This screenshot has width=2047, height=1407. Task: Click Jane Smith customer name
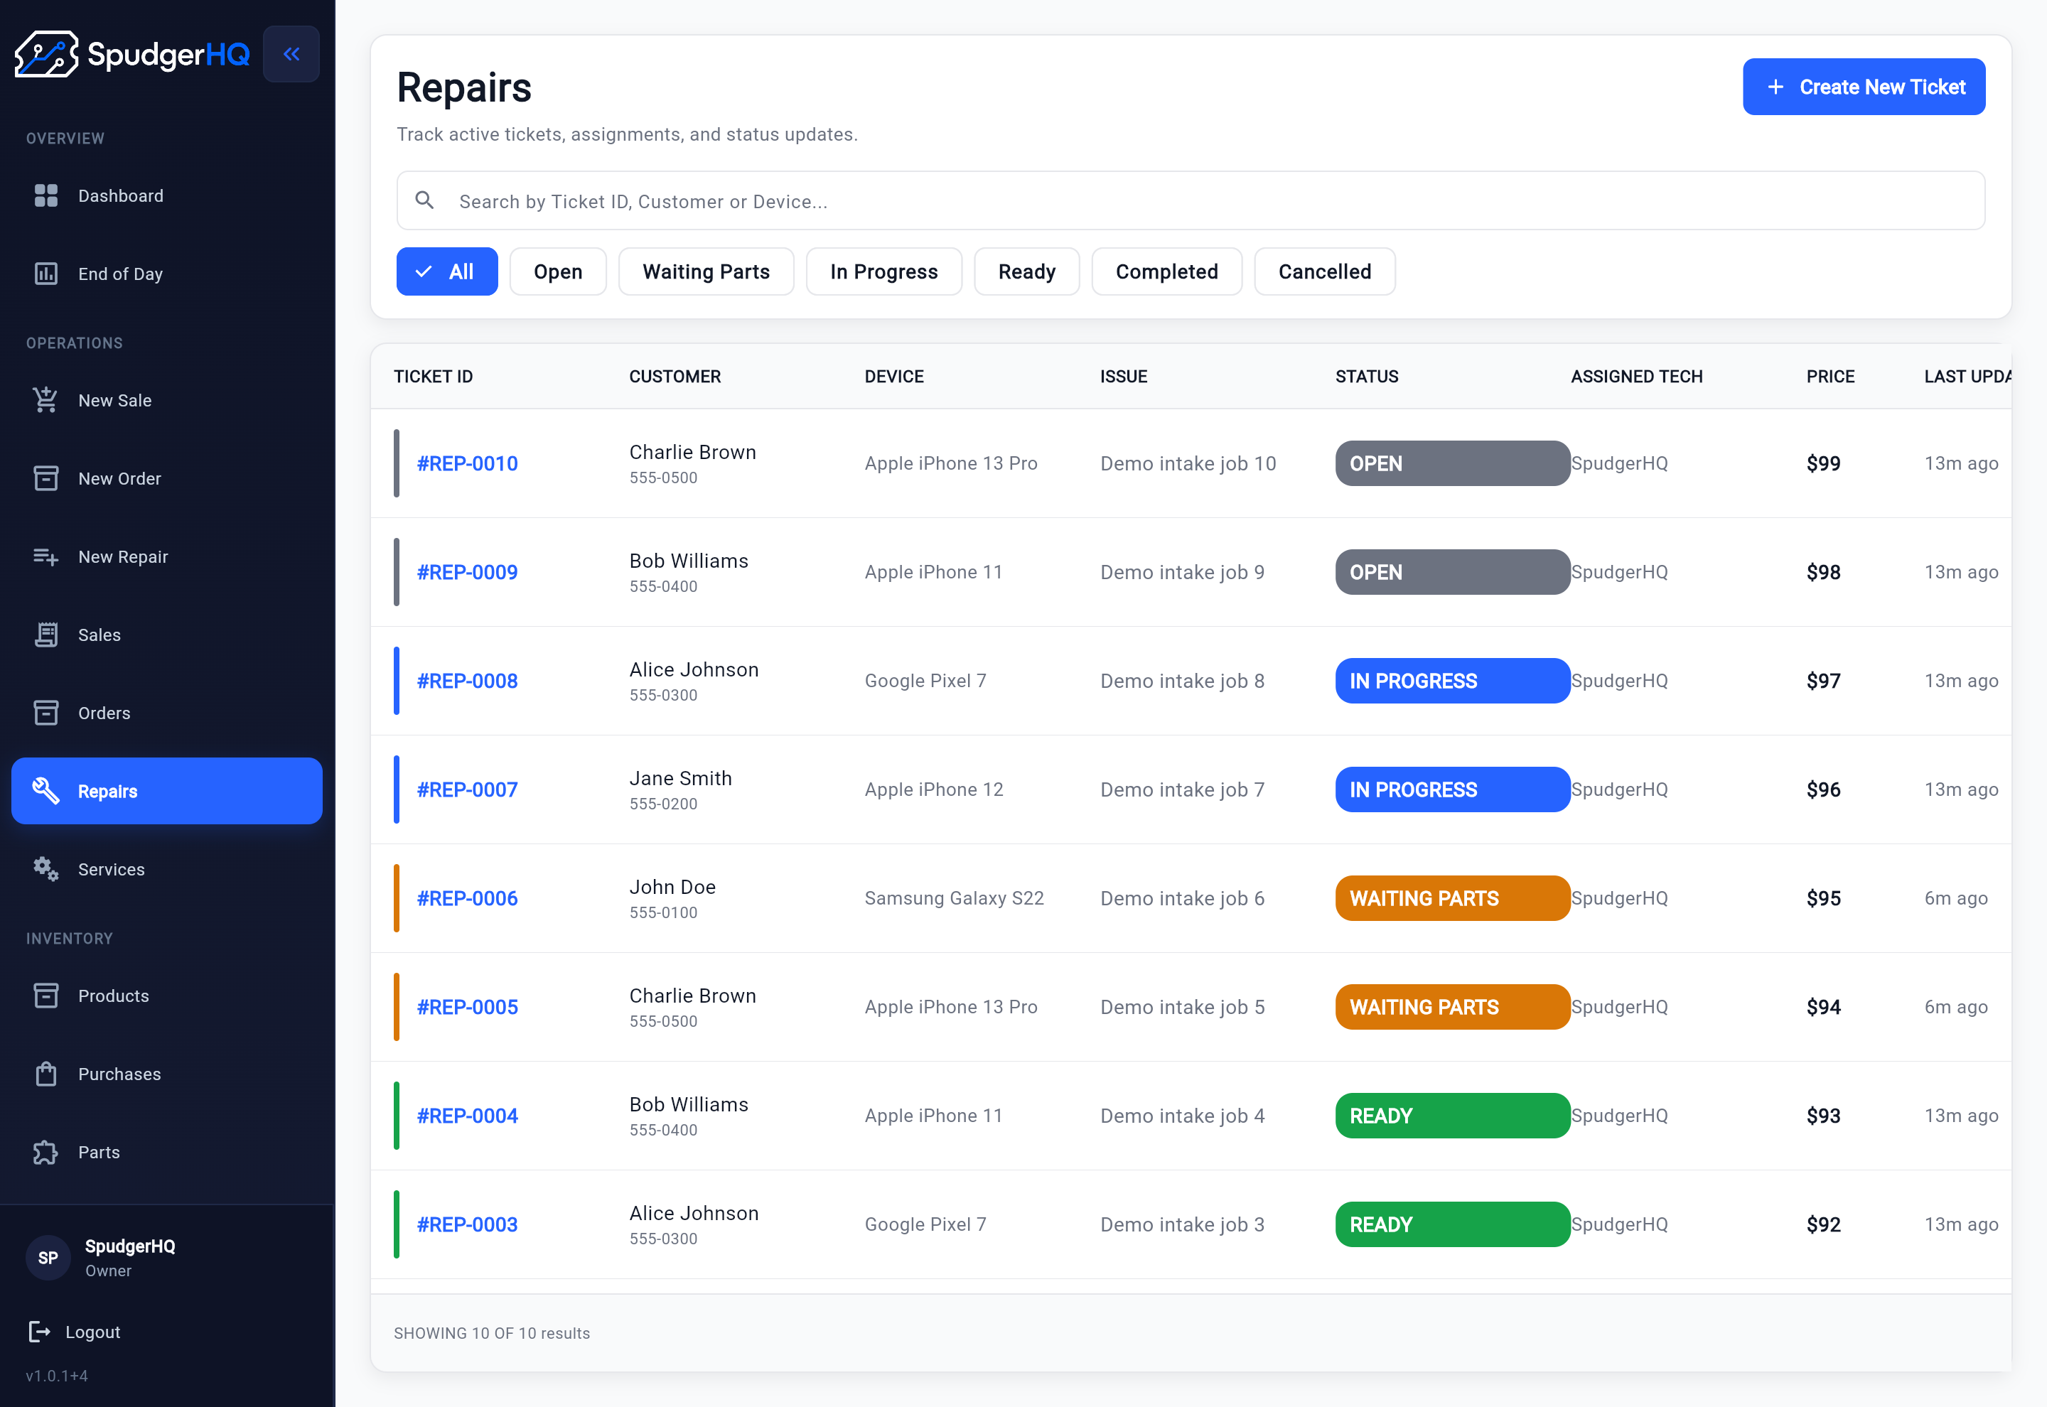681,778
